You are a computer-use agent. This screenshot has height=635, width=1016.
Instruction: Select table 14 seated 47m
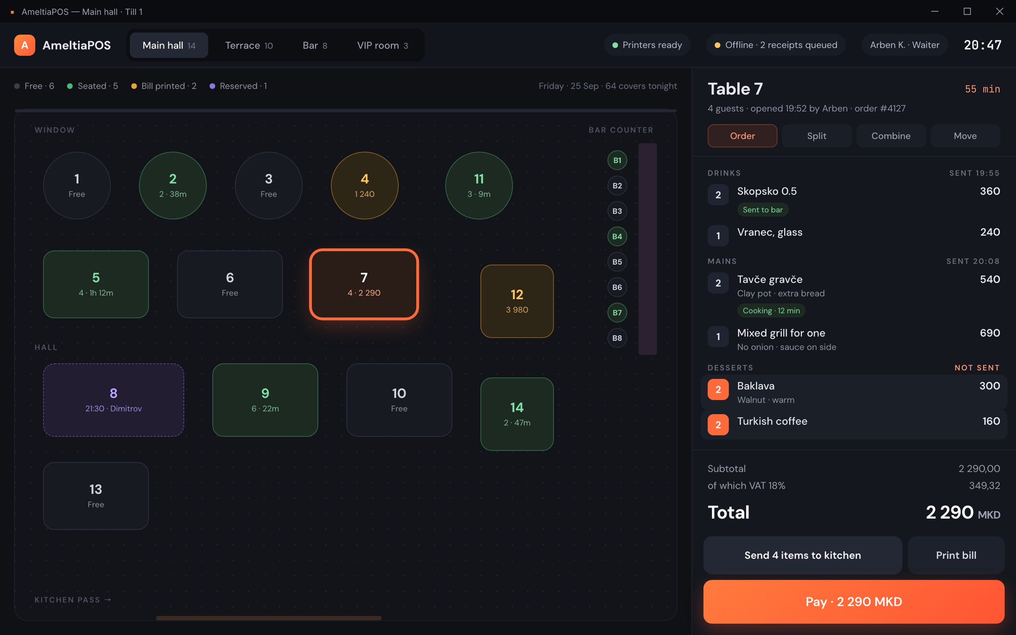point(517,414)
